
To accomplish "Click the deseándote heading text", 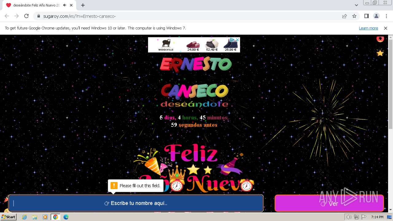I will pyautogui.click(x=194, y=104).
